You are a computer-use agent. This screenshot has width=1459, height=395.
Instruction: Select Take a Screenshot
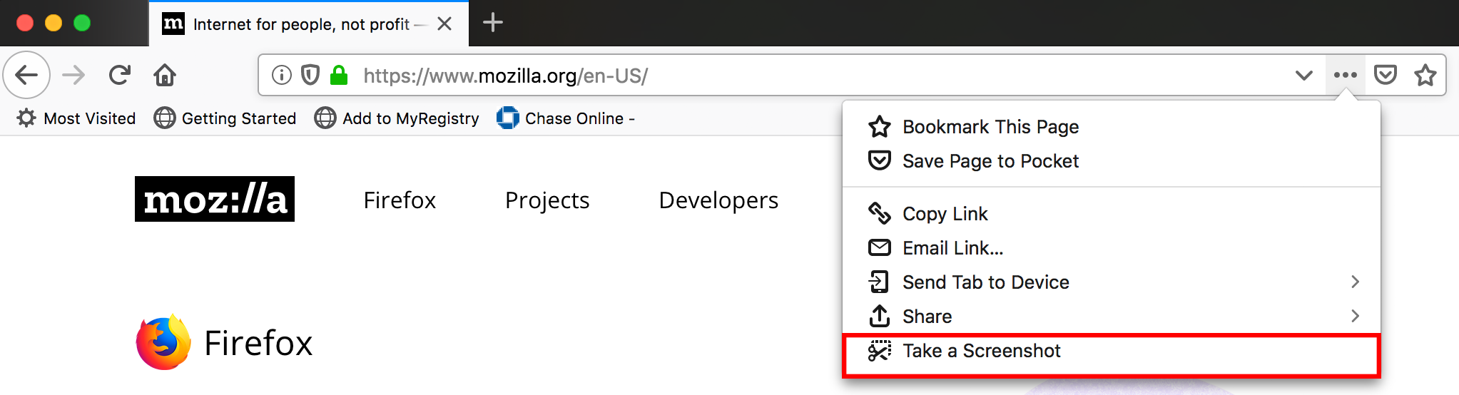tap(1112, 352)
